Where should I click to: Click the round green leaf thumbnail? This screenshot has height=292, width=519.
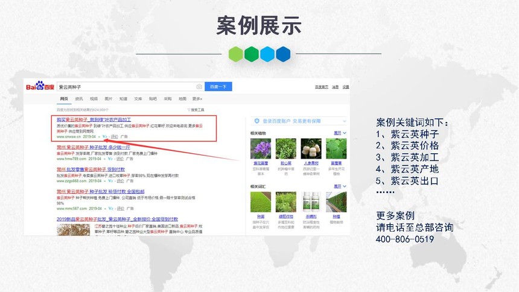pyautogui.click(x=336, y=148)
